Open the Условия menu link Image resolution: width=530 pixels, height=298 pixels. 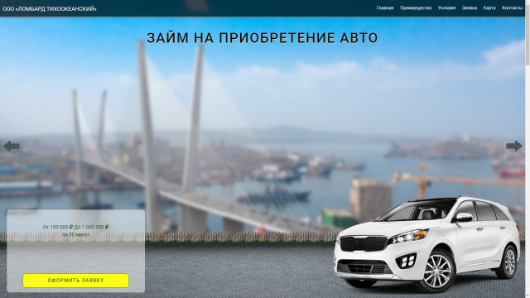pyautogui.click(x=446, y=7)
